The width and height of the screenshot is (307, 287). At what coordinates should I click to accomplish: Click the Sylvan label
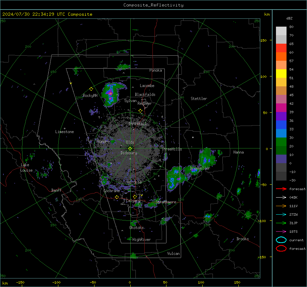pyautogui.click(x=130, y=101)
